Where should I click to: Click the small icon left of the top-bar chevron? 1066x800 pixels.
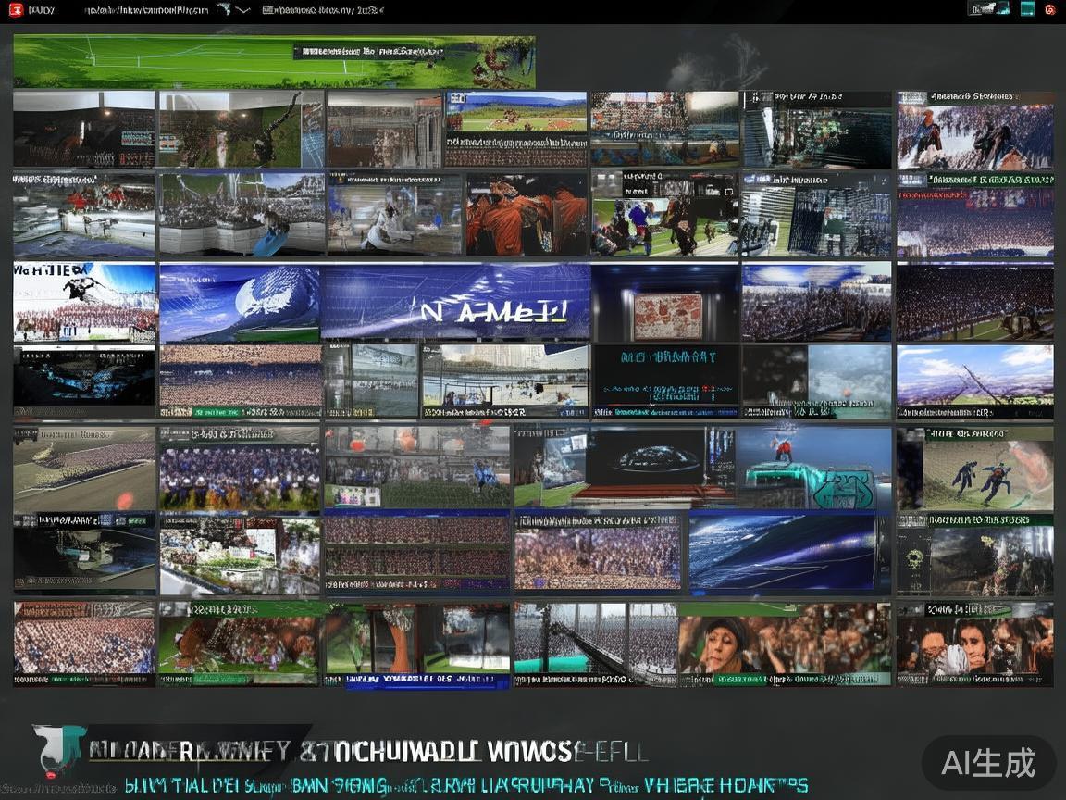pyautogui.click(x=223, y=10)
